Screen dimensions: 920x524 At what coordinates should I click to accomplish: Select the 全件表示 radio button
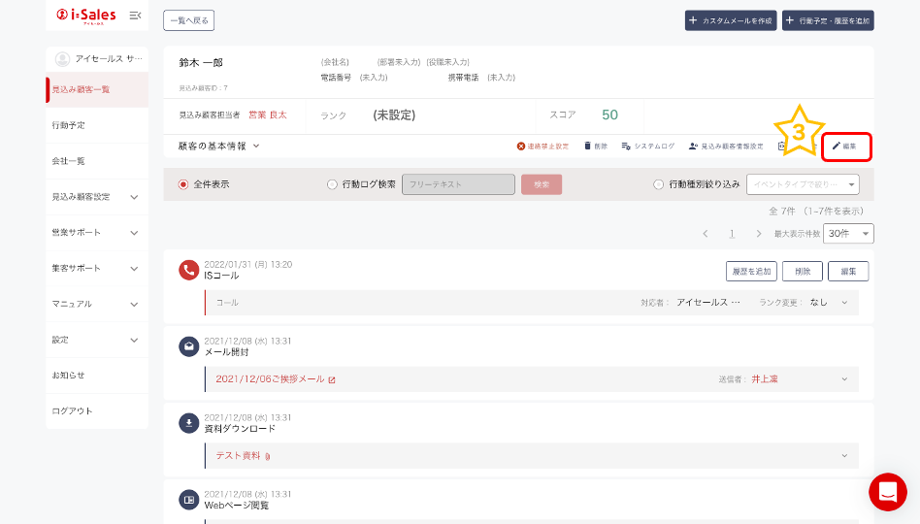(183, 184)
